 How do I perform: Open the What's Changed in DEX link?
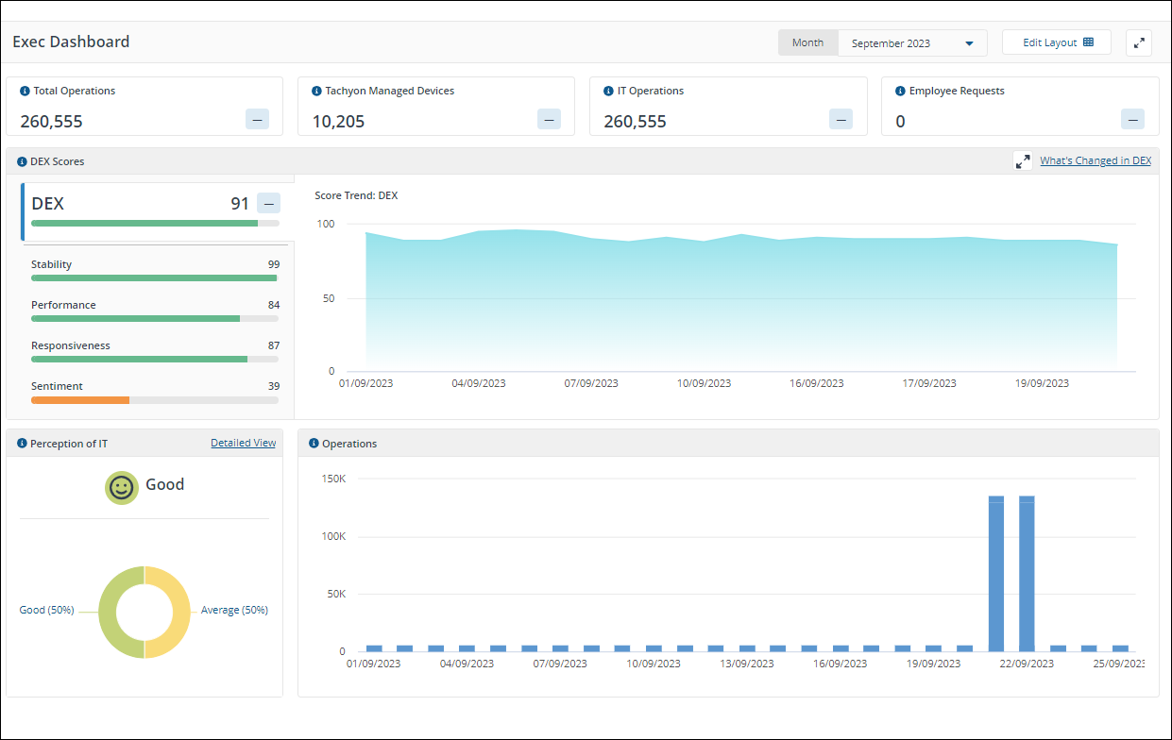1095,160
